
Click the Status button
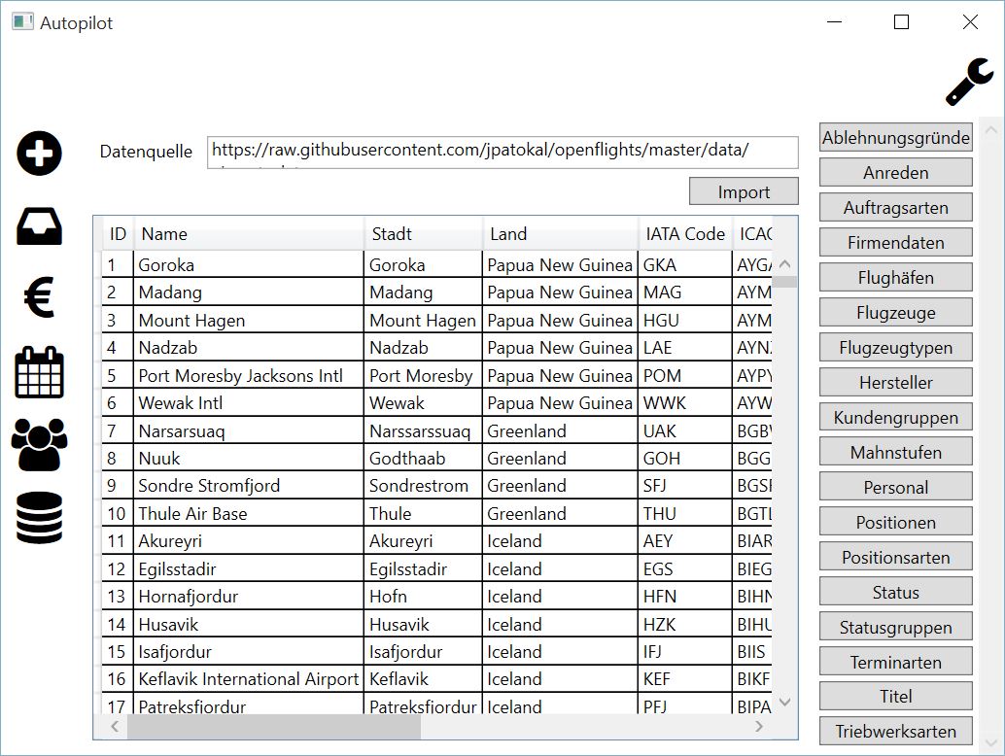[895, 592]
